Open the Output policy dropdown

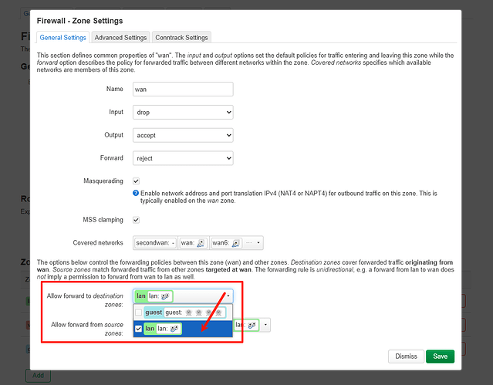pos(183,135)
